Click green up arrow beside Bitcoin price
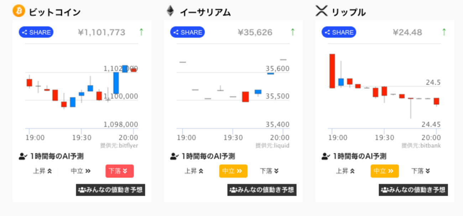Viewport: 463px width, 216px height. 141,32
